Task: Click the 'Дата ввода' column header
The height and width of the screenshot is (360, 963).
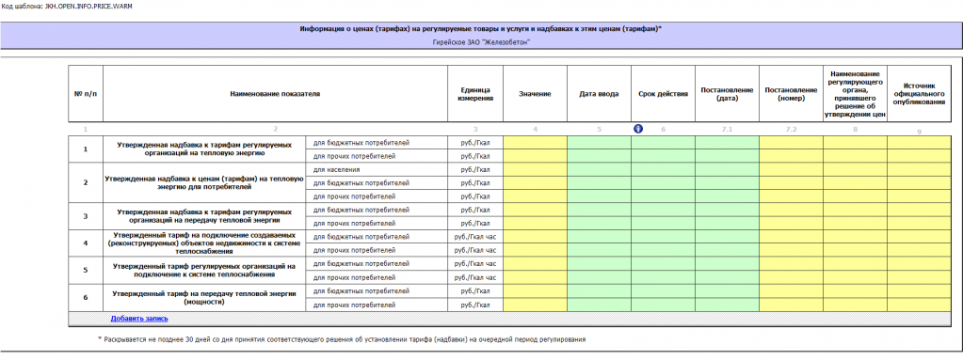Action: coord(599,94)
